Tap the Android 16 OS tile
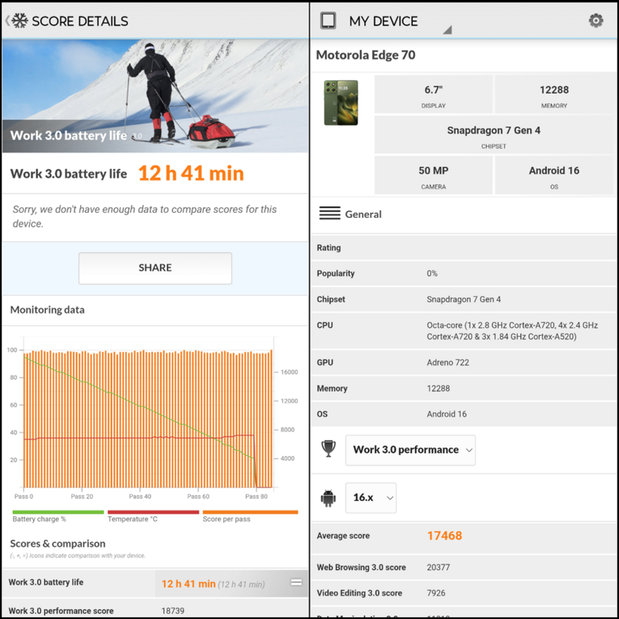This screenshot has width=619, height=619. click(554, 175)
